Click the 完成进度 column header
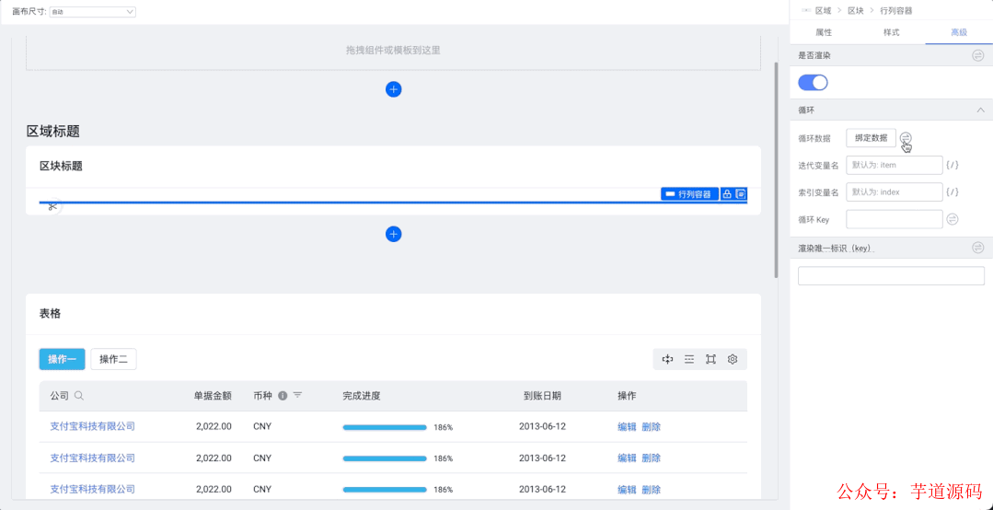The image size is (993, 510). pos(362,395)
